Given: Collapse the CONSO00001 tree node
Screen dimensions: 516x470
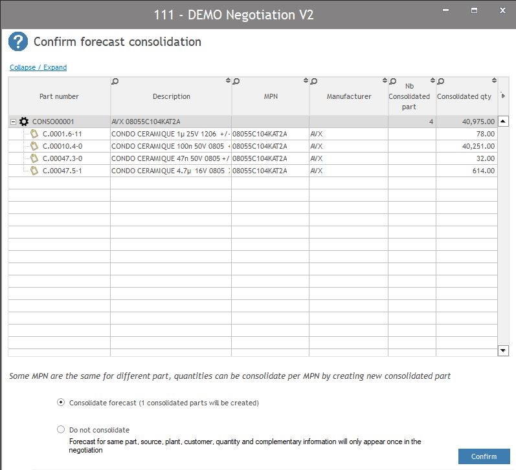Looking at the screenshot, I should (x=13, y=122).
